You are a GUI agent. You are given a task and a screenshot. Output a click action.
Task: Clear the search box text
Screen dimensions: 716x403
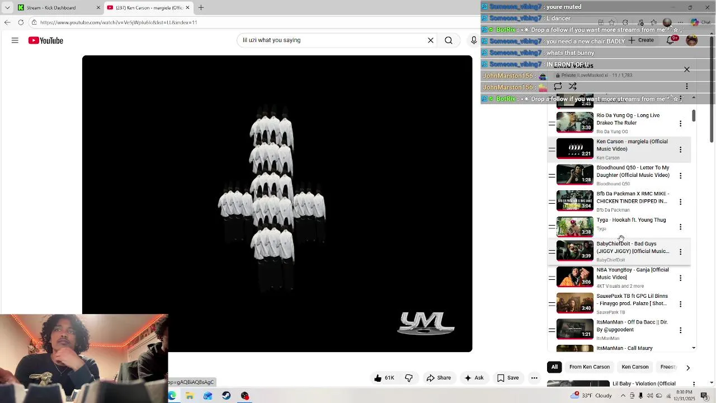point(431,40)
